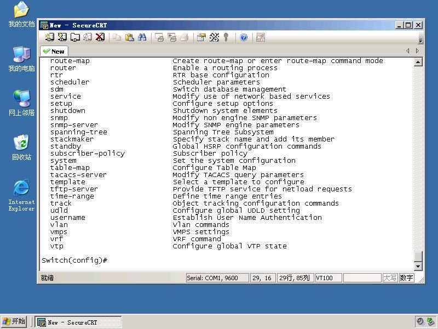Viewport: 438px width, 329px height.
Task: Open Session Options icon
Action: tap(201, 37)
